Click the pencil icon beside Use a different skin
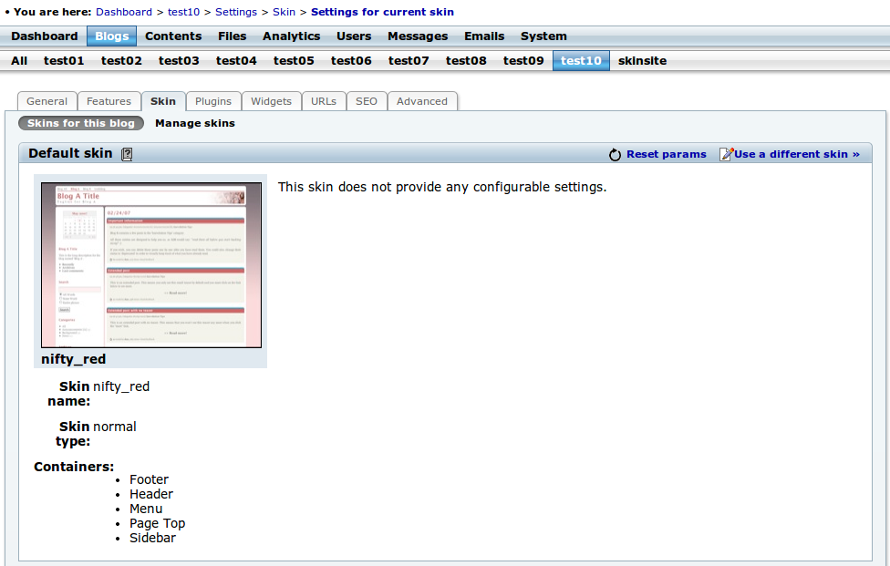The image size is (890, 566). pos(726,154)
